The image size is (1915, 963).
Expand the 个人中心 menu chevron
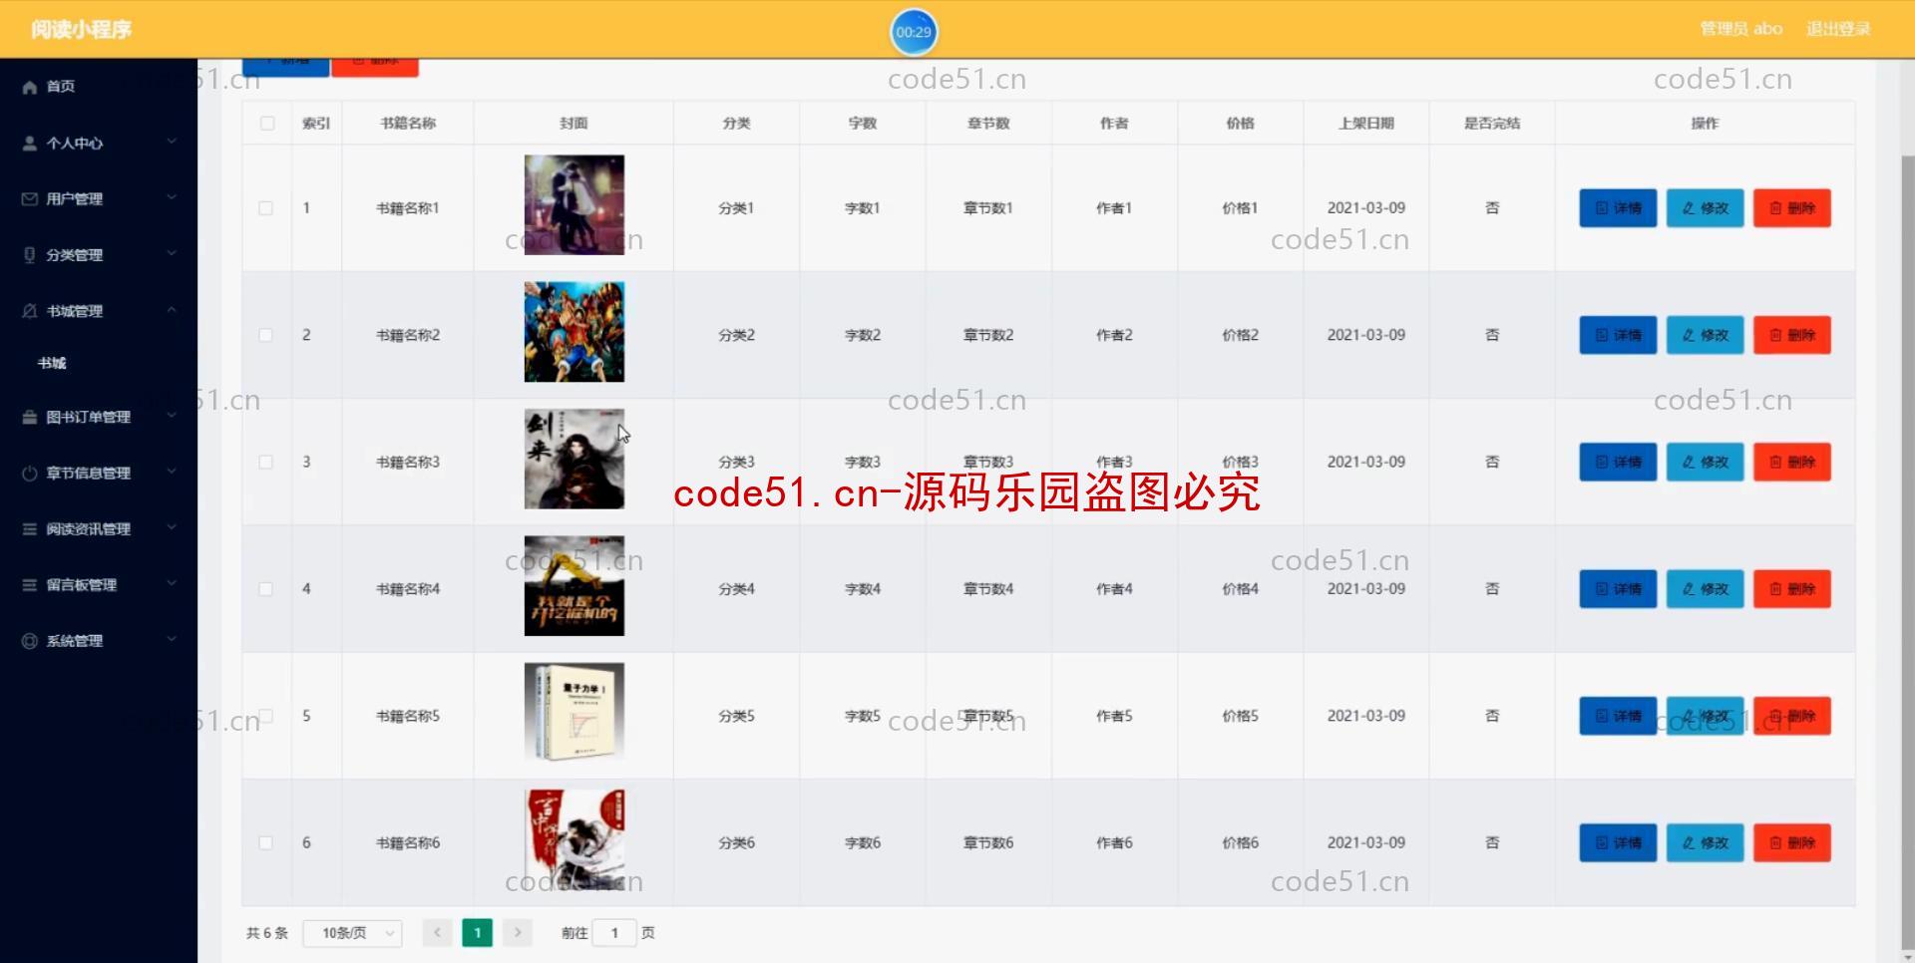coord(172,142)
